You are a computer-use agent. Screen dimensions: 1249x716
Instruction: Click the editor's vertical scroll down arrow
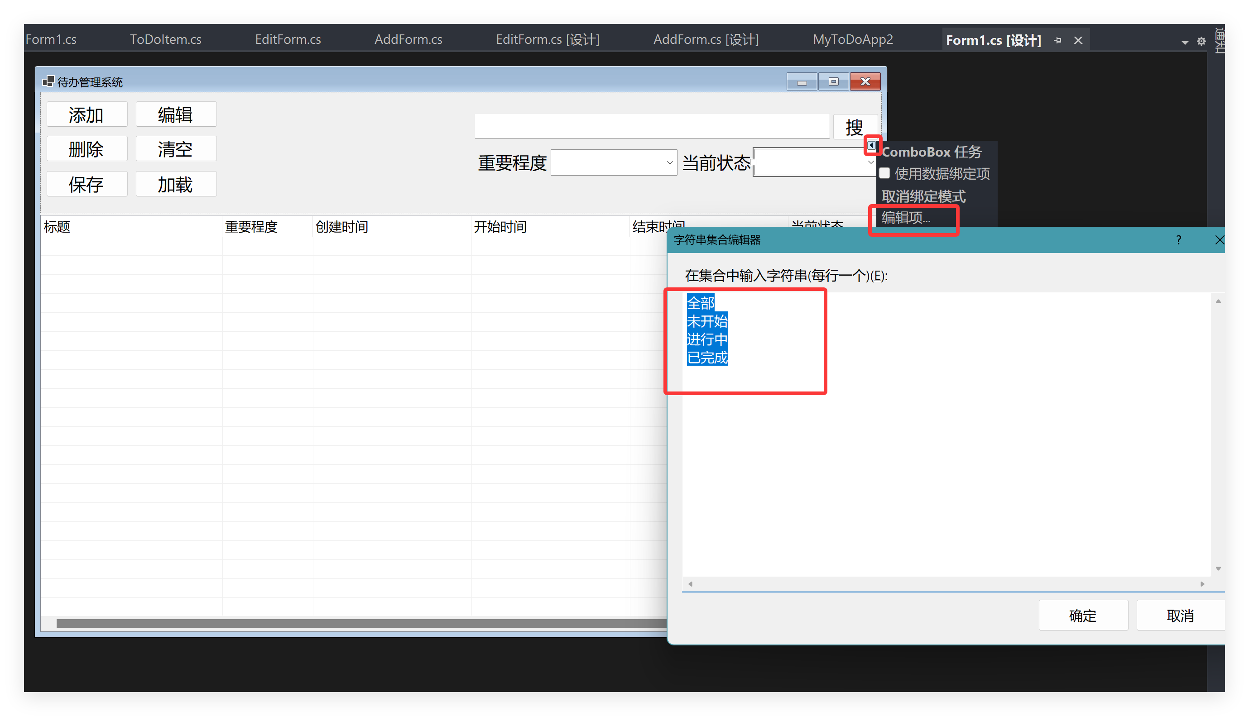[1218, 568]
